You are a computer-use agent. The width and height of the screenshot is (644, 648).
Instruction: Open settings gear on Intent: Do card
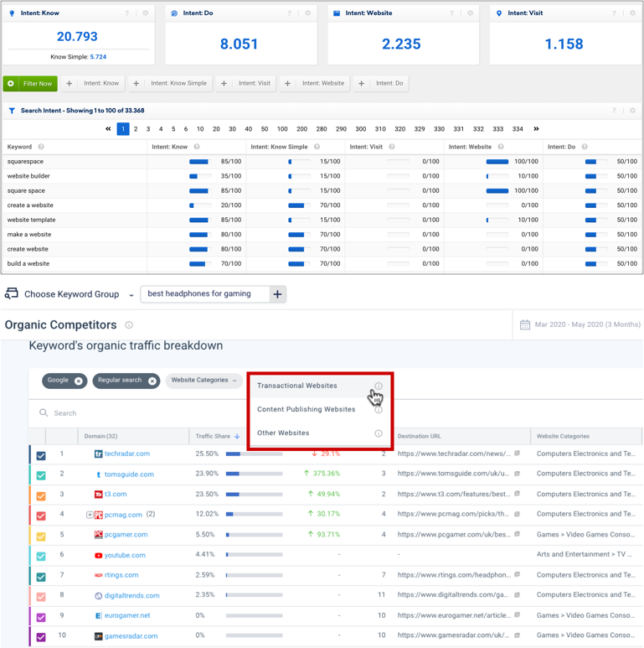[308, 13]
